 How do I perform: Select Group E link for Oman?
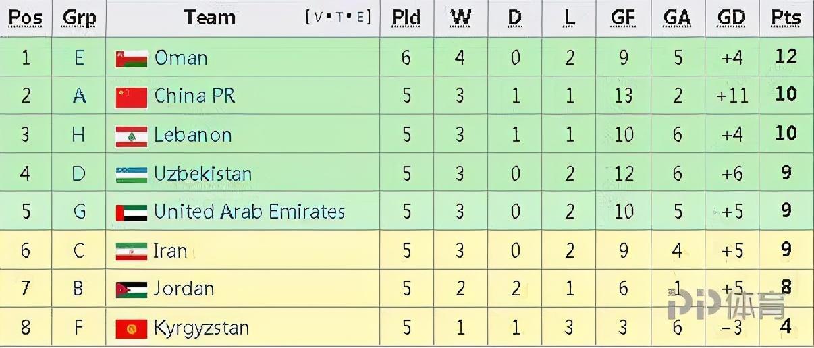pyautogui.click(x=79, y=58)
